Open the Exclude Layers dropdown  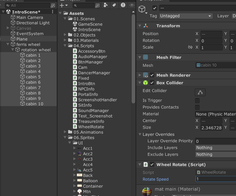pos(216,154)
